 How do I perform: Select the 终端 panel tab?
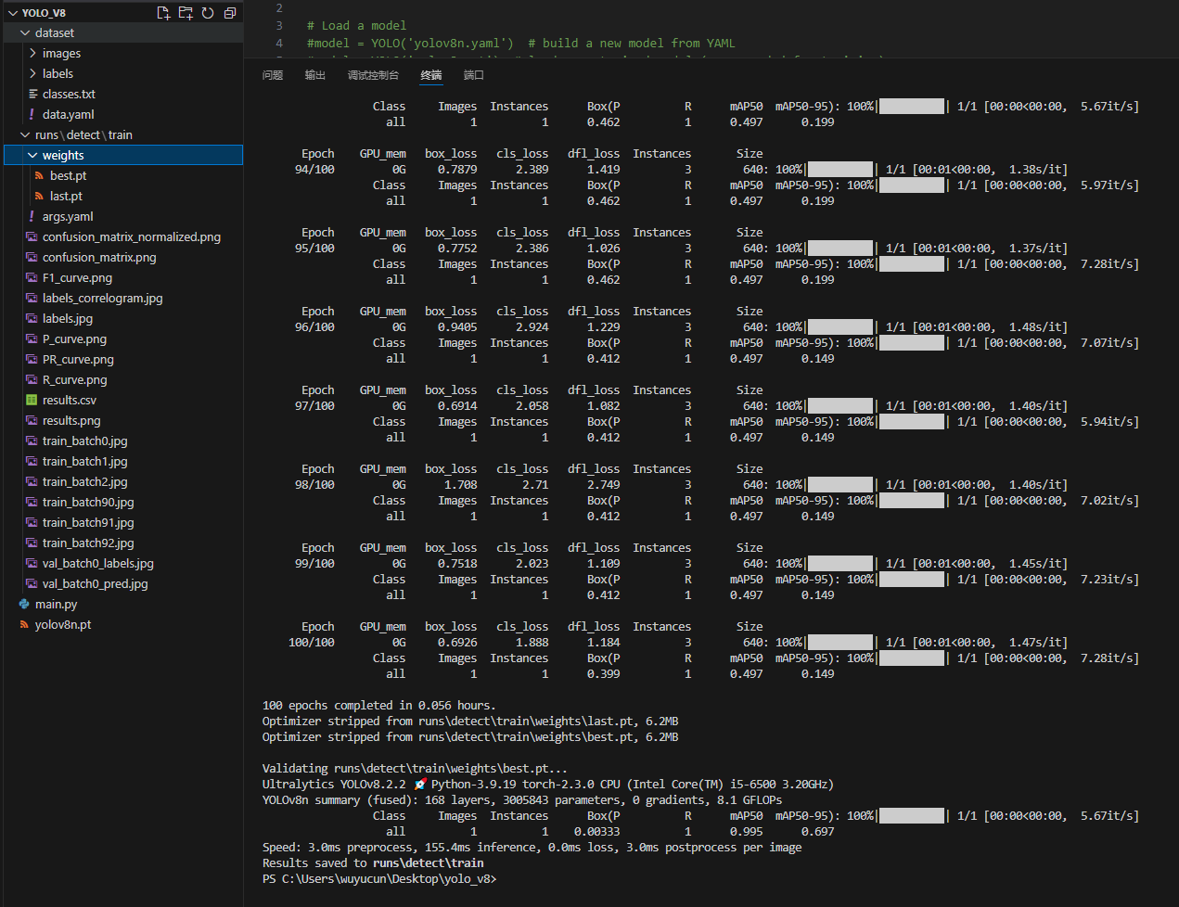431,75
